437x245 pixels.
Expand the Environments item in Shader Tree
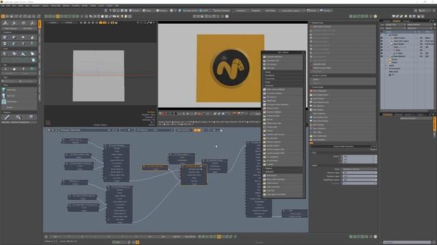[x=386, y=69]
